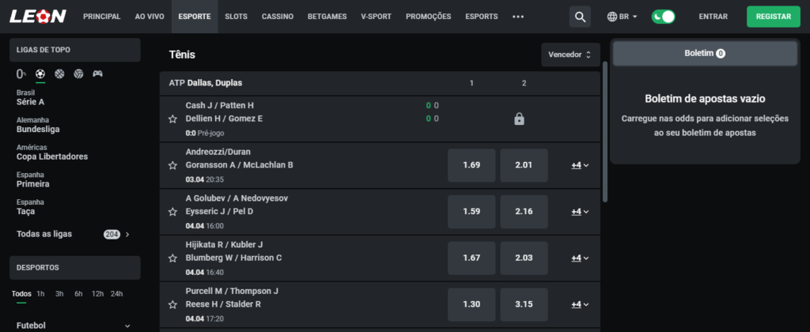Open the search magnifier icon
Screen dimensions: 810x332
[x=581, y=17]
